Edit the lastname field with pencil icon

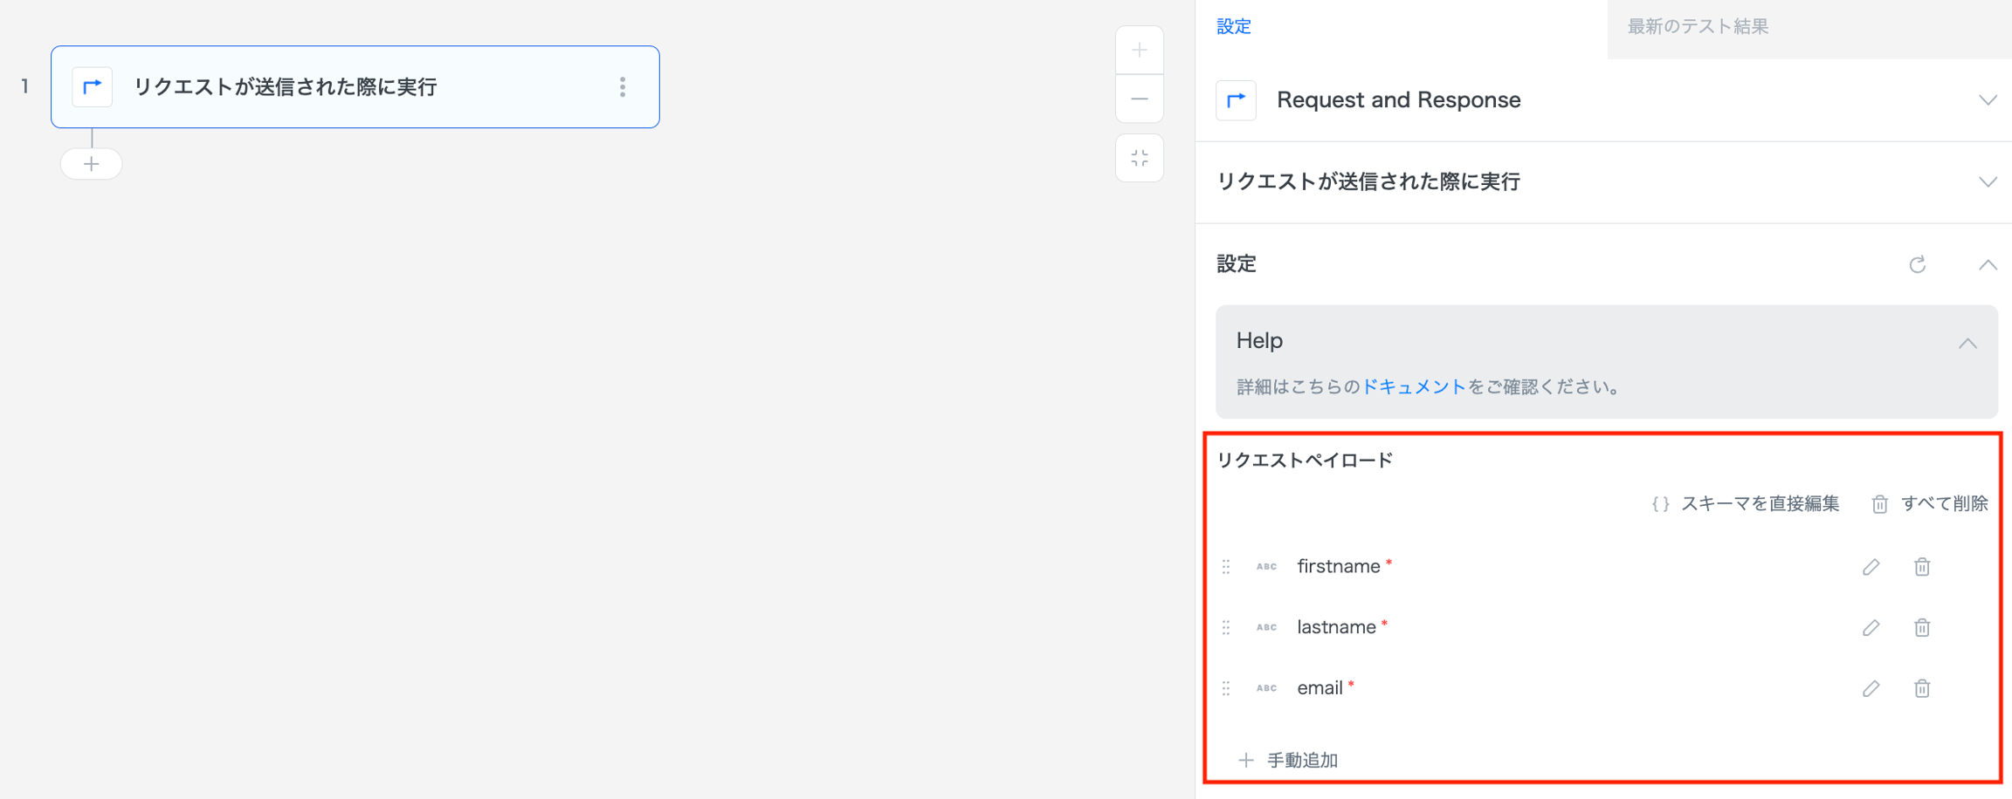coord(1871,628)
